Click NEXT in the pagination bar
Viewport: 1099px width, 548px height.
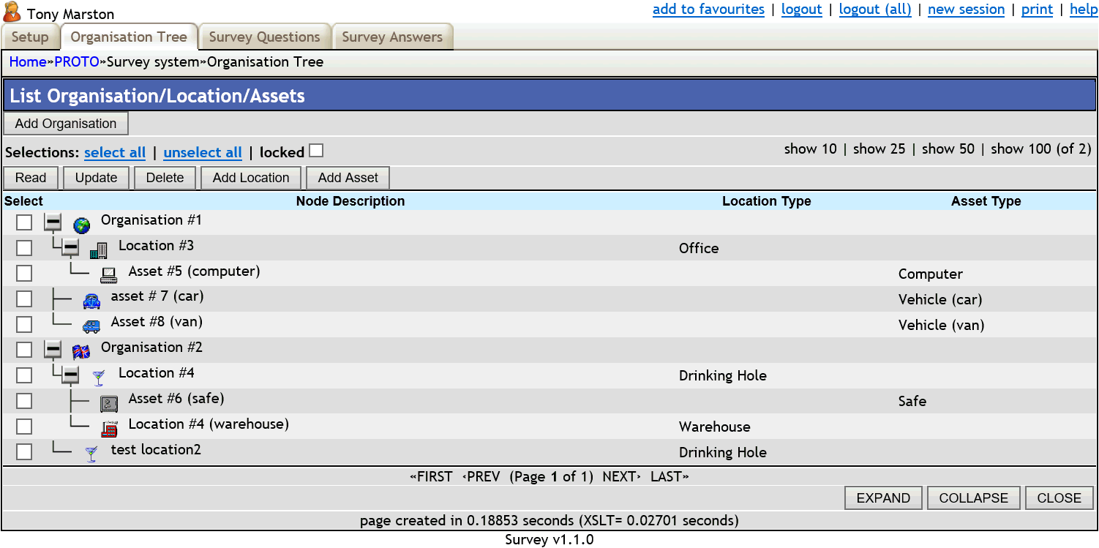tap(620, 476)
